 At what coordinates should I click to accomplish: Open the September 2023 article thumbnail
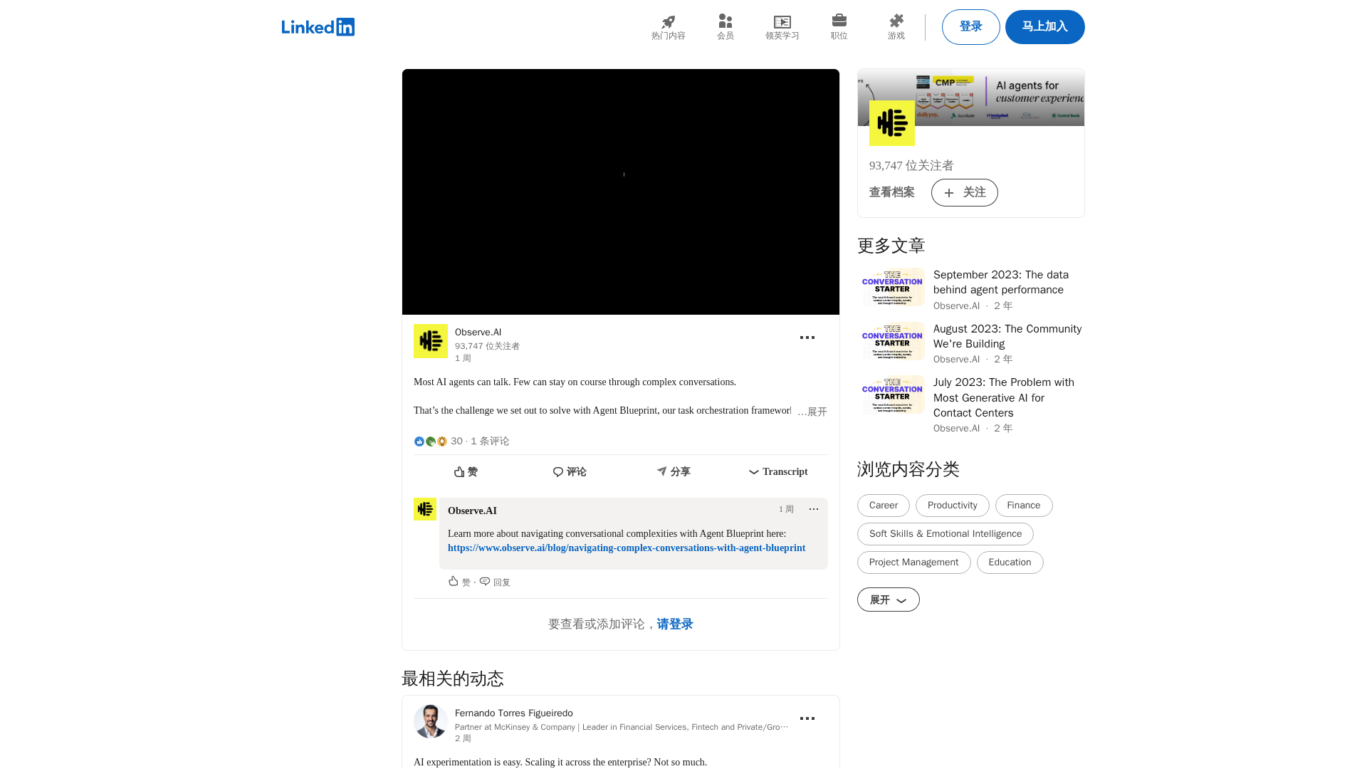click(x=893, y=287)
